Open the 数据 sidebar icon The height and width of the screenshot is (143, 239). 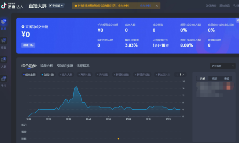click(4, 22)
